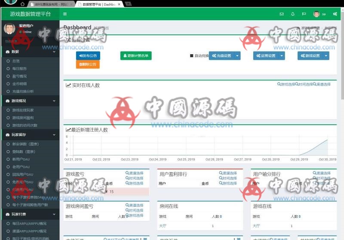Open 时间选择 in 用户盈利排行 panel
Image resolution: width=344 pixels, height=240 pixels.
pyautogui.click(x=228, y=178)
